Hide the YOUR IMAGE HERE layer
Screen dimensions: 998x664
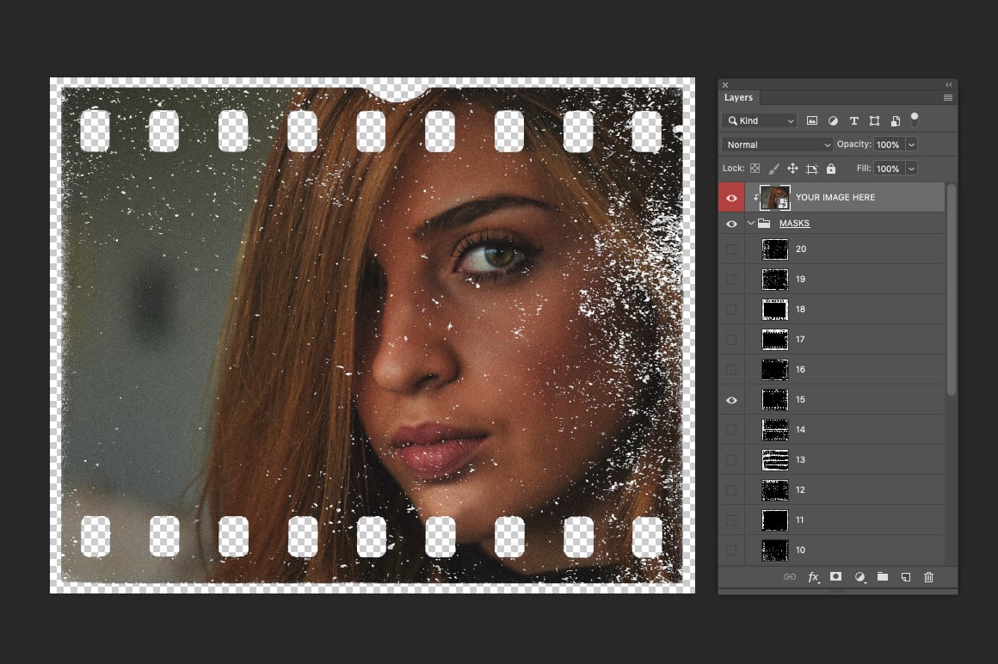click(x=731, y=198)
